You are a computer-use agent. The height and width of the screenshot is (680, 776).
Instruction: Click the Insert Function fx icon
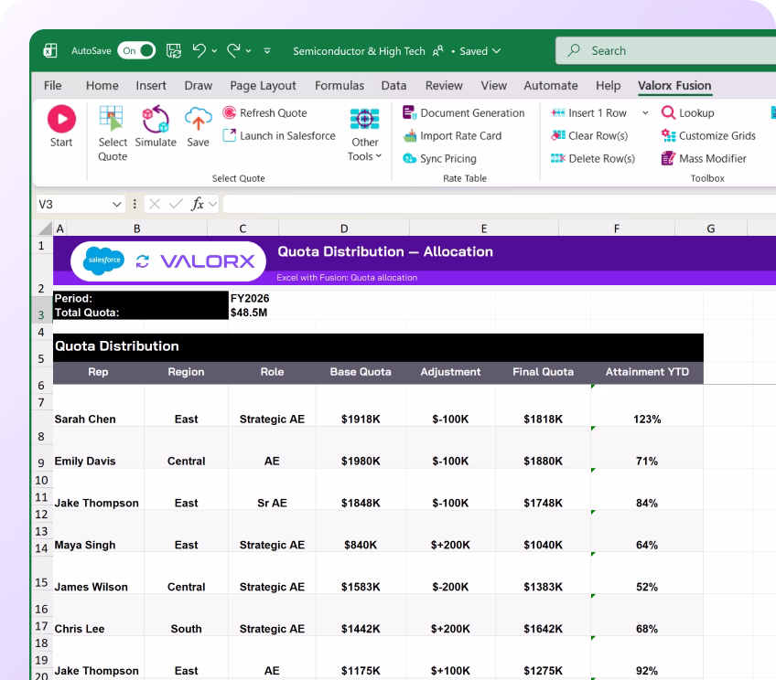tap(197, 204)
